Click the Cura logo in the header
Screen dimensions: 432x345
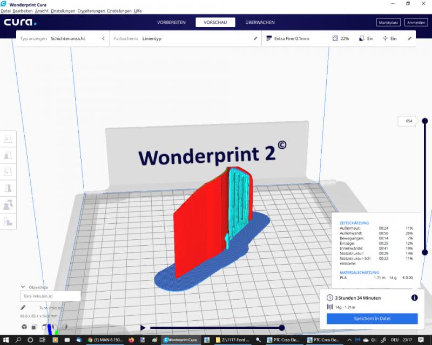20,22
